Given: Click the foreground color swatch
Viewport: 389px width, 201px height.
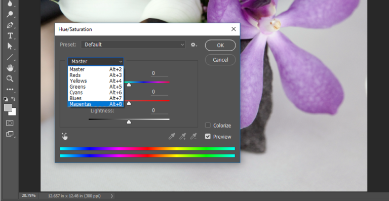Looking at the screenshot, I should point(8,107).
